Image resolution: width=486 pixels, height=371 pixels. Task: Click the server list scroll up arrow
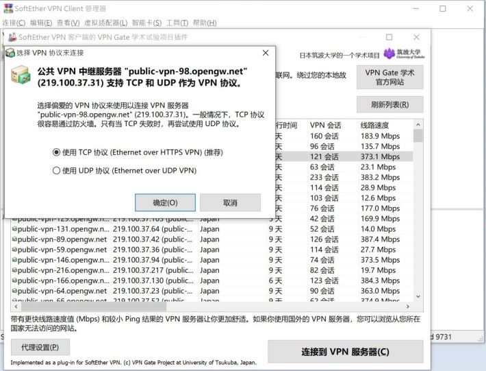click(418, 125)
